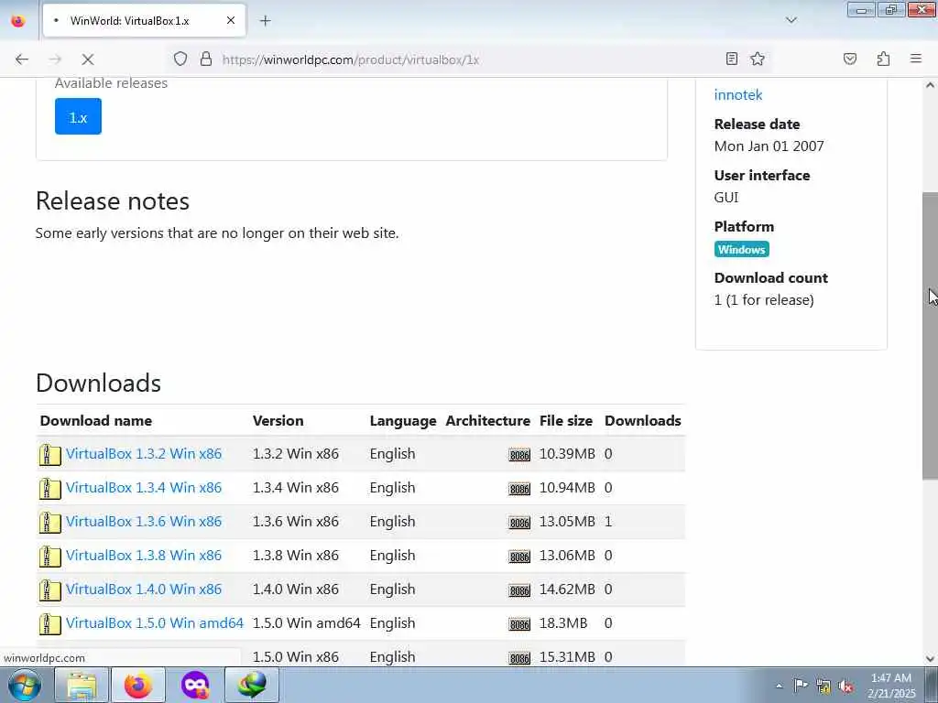Click the Firefox taskbar icon
938x703 pixels.
[x=138, y=685]
